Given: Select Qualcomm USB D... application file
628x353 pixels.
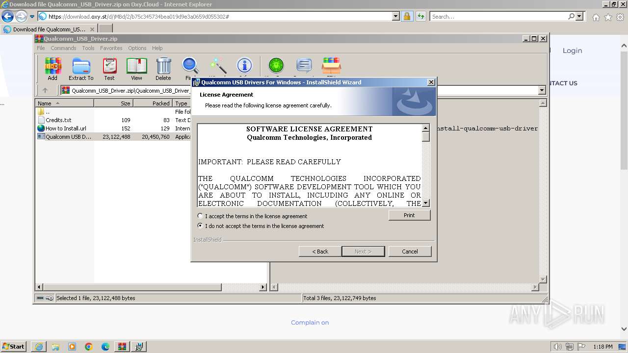Looking at the screenshot, I should [68, 137].
